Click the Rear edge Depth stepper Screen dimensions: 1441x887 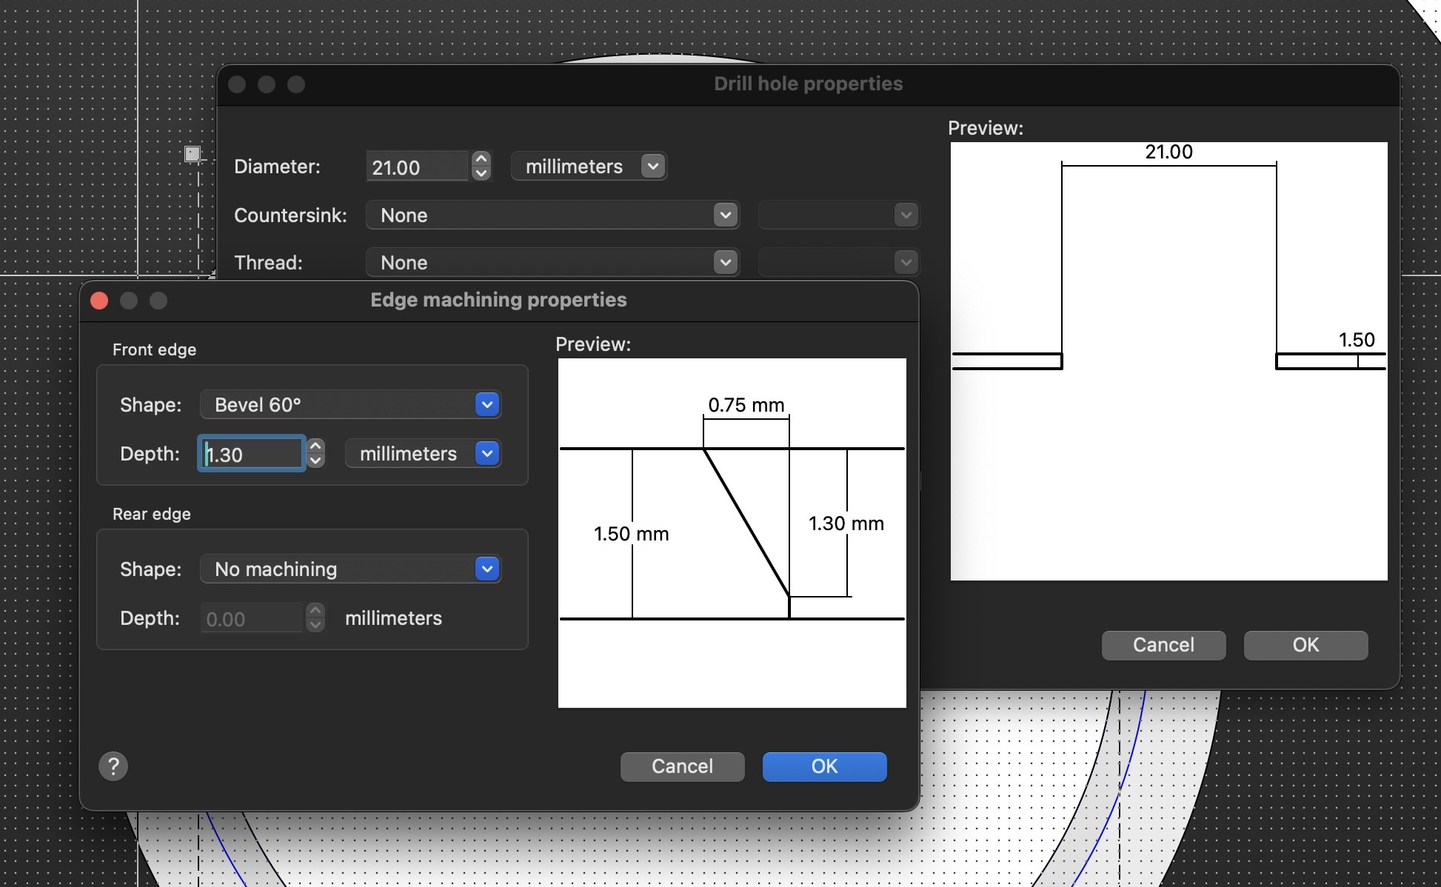[x=316, y=617]
